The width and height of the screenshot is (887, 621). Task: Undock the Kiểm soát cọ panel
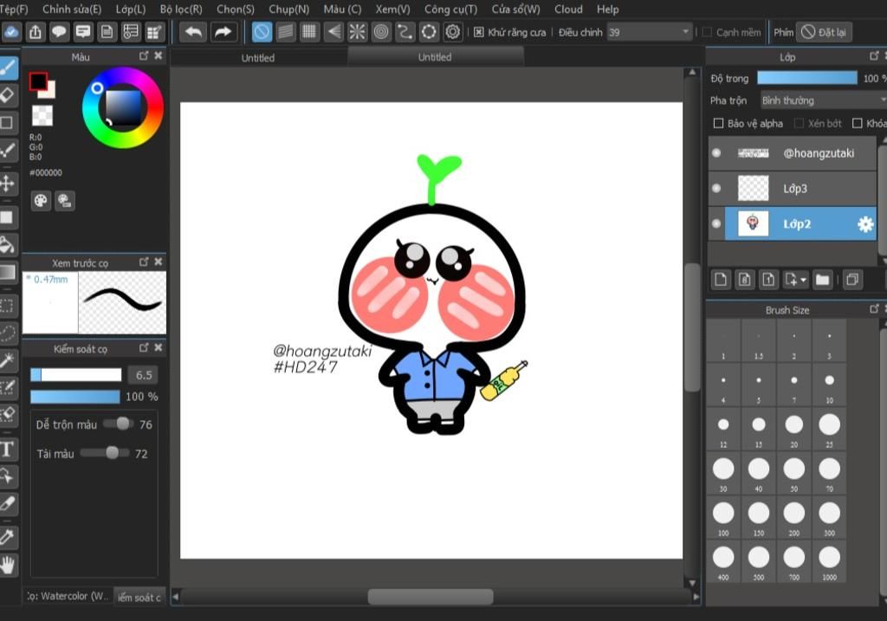[x=144, y=348]
